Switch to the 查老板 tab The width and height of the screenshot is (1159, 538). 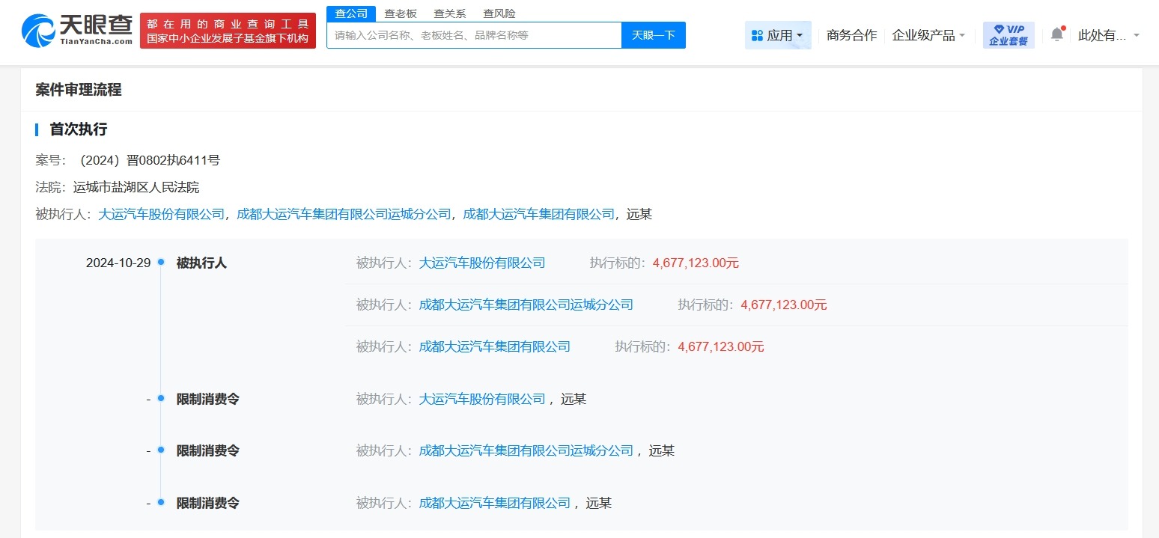point(401,12)
